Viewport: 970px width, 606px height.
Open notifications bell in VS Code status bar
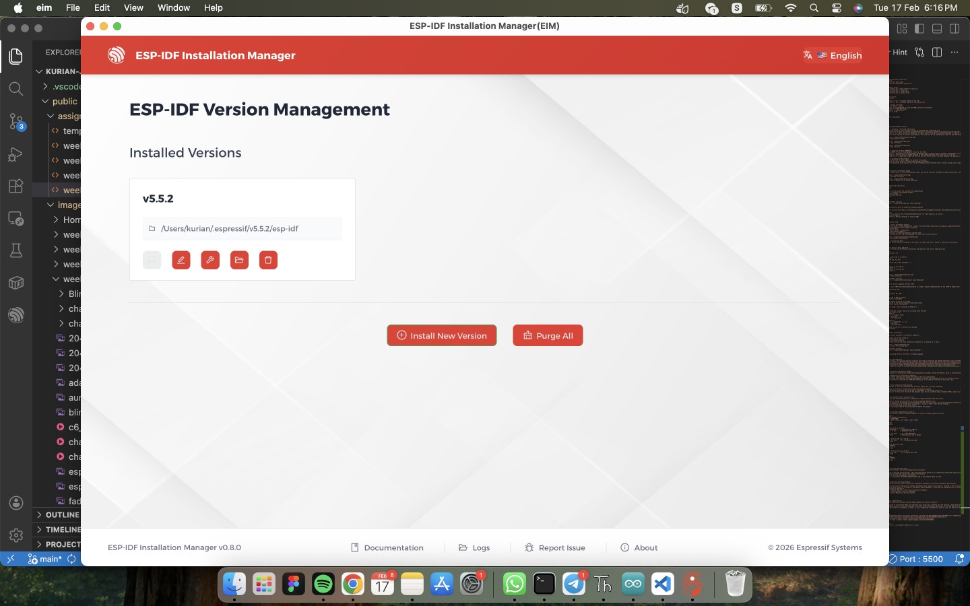pyautogui.click(x=960, y=559)
